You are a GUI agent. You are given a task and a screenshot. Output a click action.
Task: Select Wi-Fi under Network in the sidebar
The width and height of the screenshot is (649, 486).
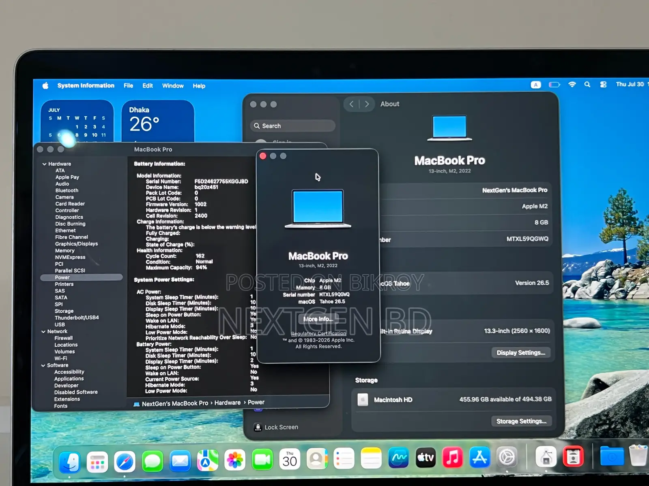point(61,358)
